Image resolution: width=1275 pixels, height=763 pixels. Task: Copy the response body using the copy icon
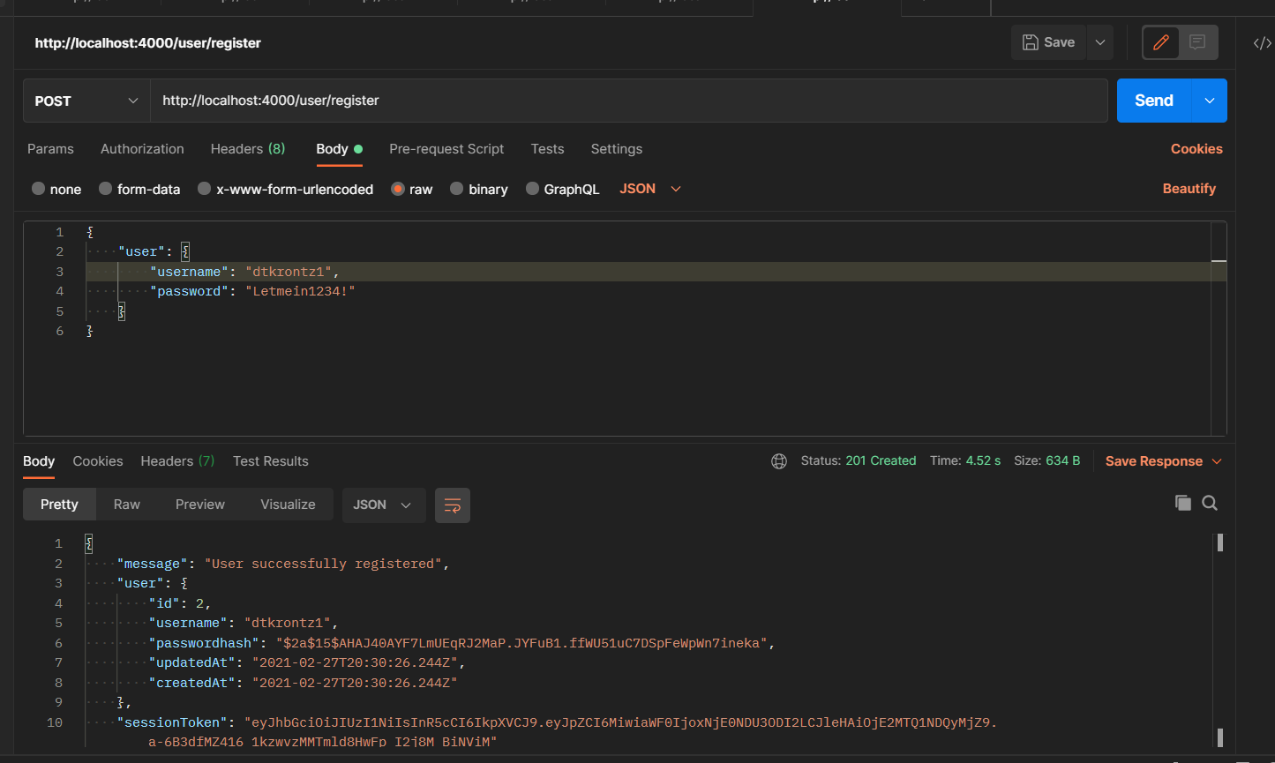(x=1183, y=503)
